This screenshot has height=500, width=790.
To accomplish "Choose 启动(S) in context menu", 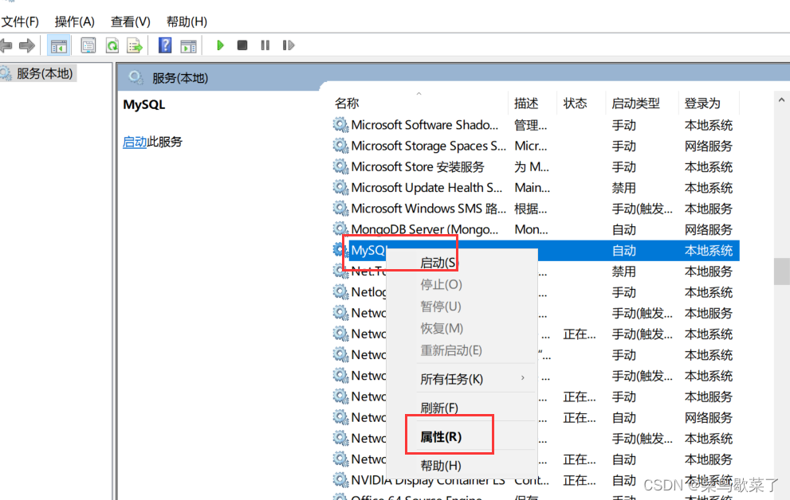I will pos(462,263).
